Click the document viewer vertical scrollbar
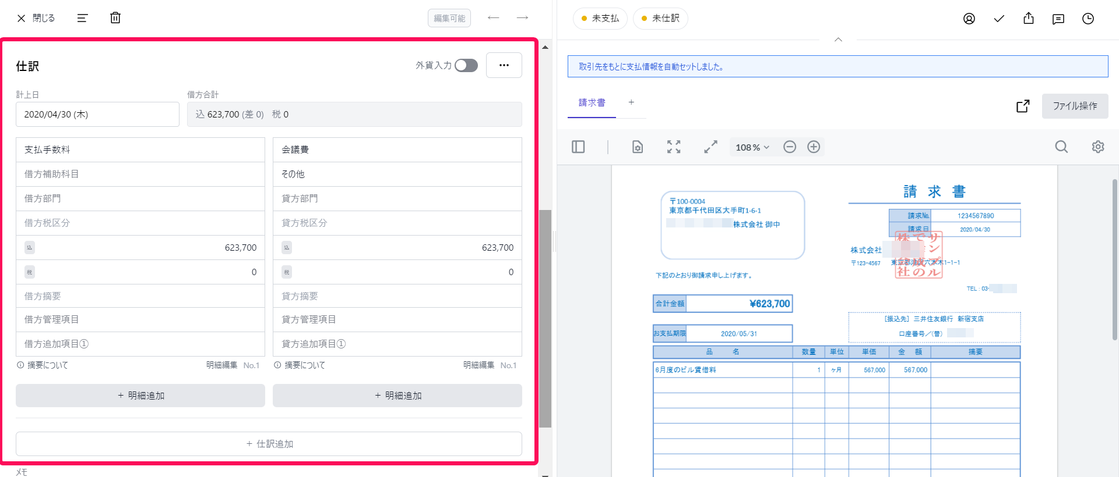 point(1115,259)
